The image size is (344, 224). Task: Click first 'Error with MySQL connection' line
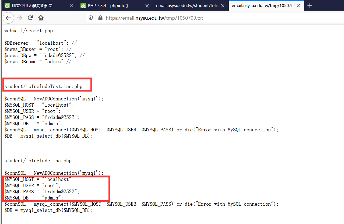click(141, 130)
